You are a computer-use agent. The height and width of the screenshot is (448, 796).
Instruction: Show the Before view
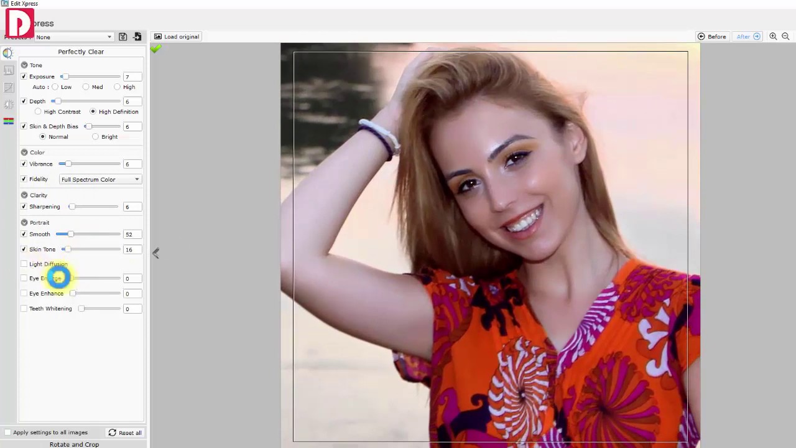coord(712,37)
